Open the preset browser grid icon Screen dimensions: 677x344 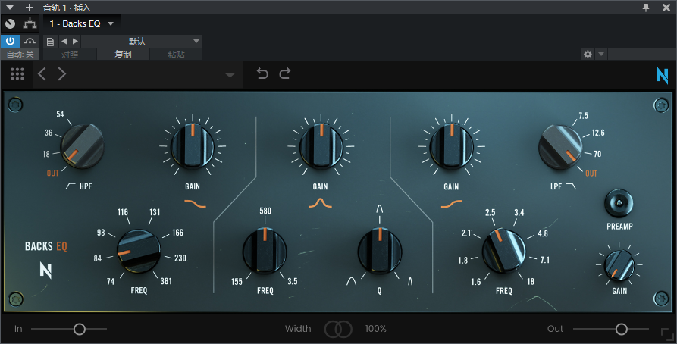click(x=17, y=74)
